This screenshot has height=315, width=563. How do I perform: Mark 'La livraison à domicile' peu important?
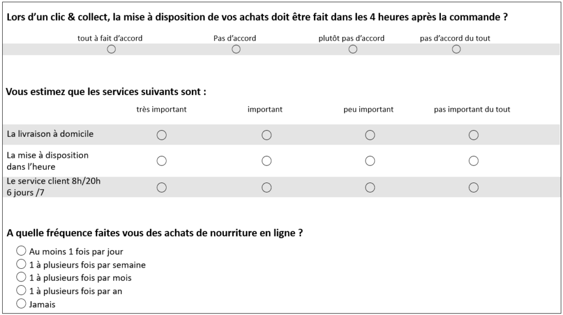tap(370, 135)
